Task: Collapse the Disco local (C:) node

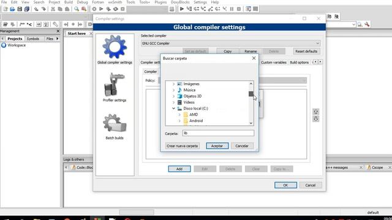Action: tap(173, 109)
